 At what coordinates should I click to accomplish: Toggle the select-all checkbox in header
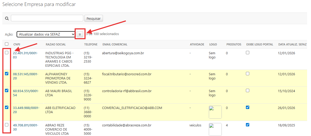[x=7, y=44]
